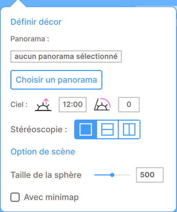
Task: Open the Choisir un panorama button
Action: (56, 80)
